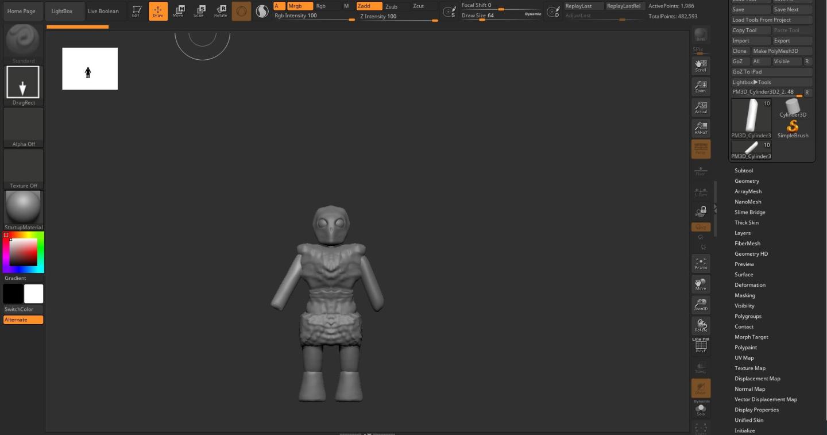827x435 pixels.
Task: Select the Cylinder3D tool thumbnail
Action: pos(793,108)
